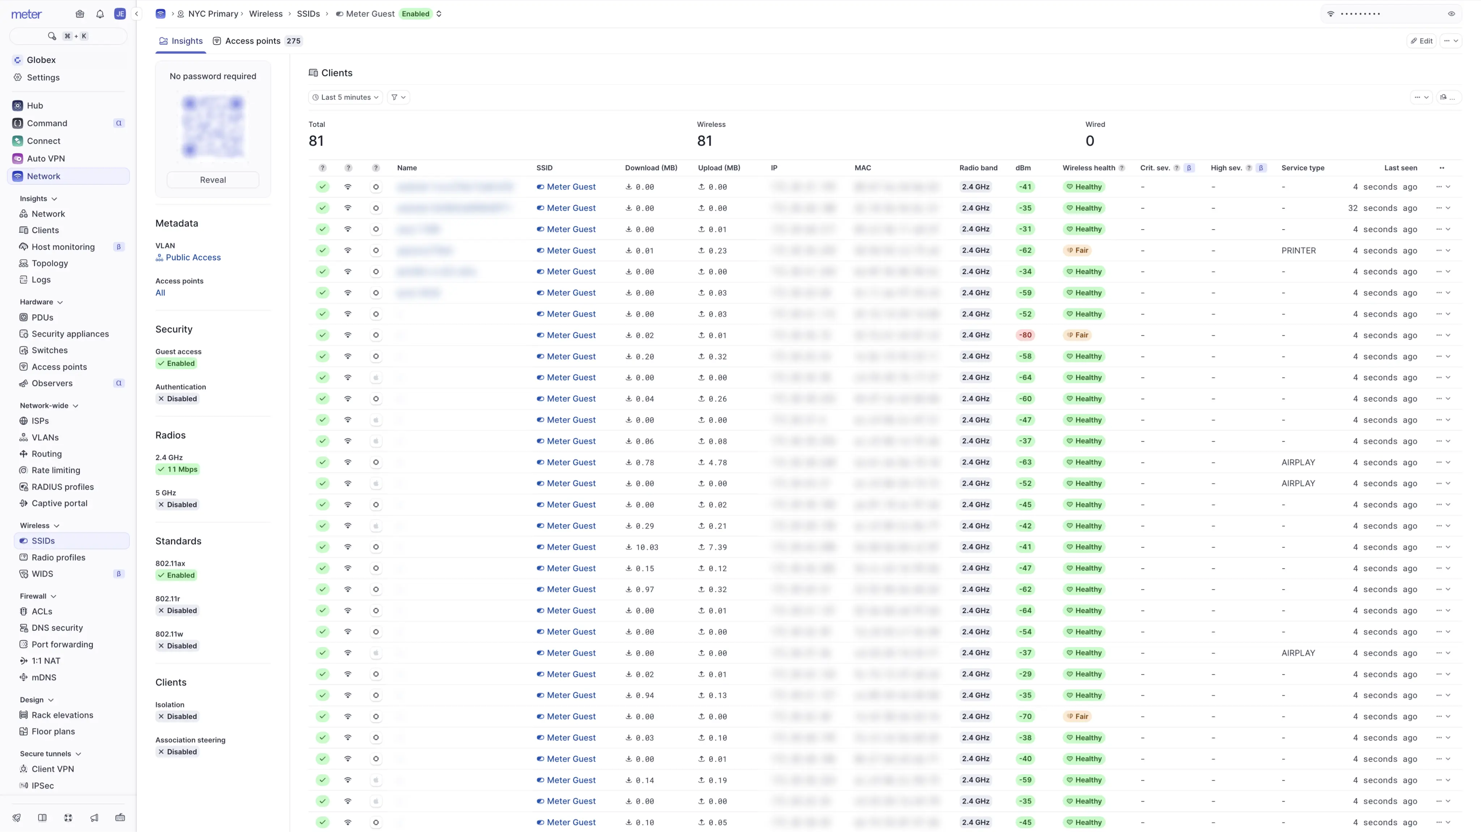Open DNS security in Firewall section
1481x832 pixels.
tap(57, 627)
